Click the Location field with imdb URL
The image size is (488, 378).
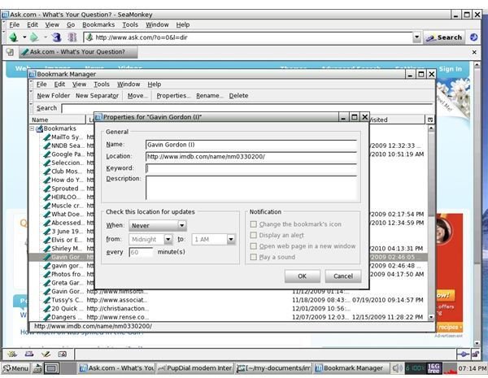click(251, 157)
